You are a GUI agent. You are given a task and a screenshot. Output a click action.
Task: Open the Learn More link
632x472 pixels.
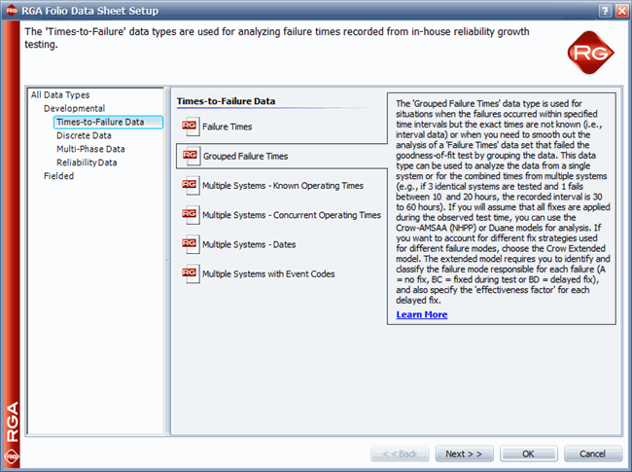click(x=422, y=314)
